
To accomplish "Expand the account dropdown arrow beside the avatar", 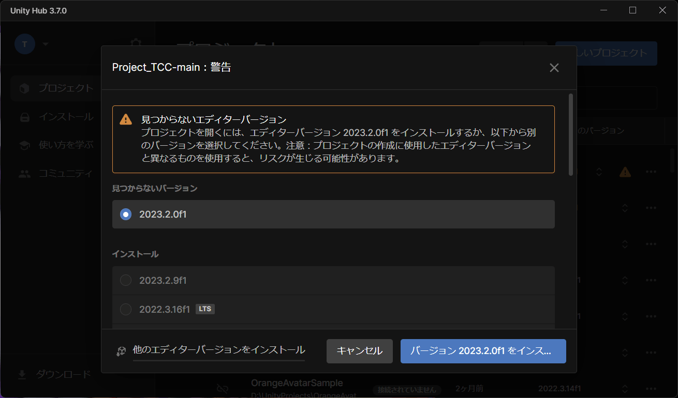I will 46,44.
